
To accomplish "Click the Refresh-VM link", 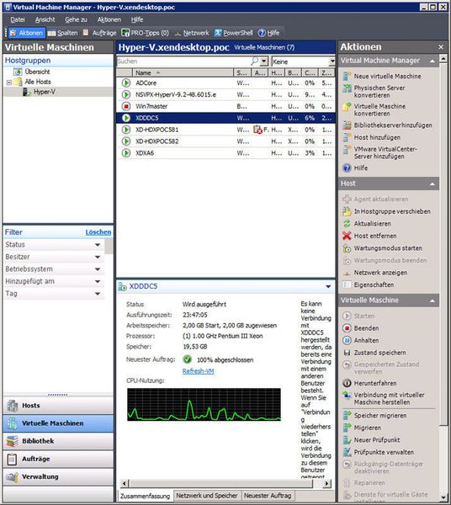I will click(198, 371).
